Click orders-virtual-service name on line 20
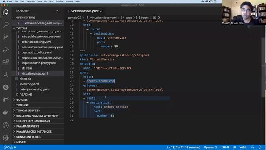This screenshot has height=150, width=266. pyautogui.click(x=113, y=68)
